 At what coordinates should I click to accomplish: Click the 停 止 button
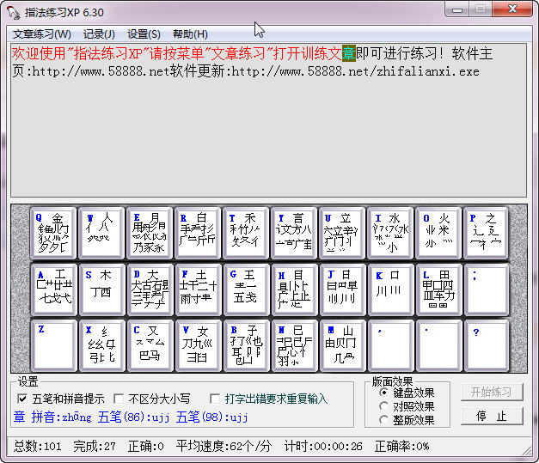(x=492, y=416)
